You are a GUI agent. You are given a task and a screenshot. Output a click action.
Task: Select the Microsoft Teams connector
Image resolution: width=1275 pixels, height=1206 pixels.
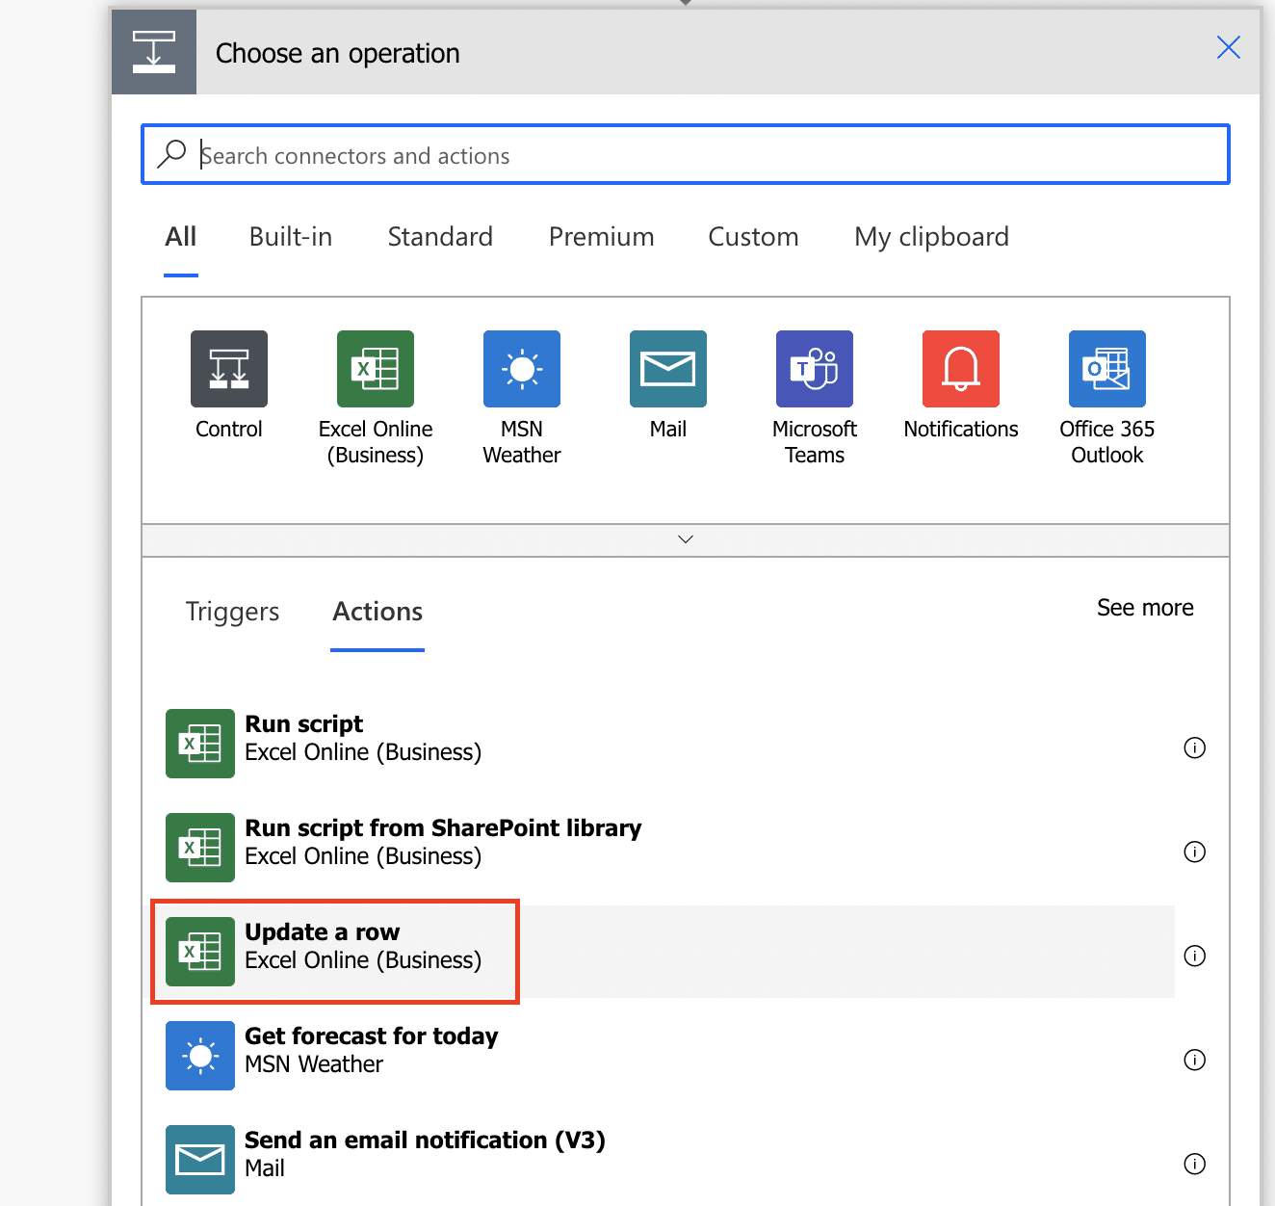pyautogui.click(x=815, y=369)
